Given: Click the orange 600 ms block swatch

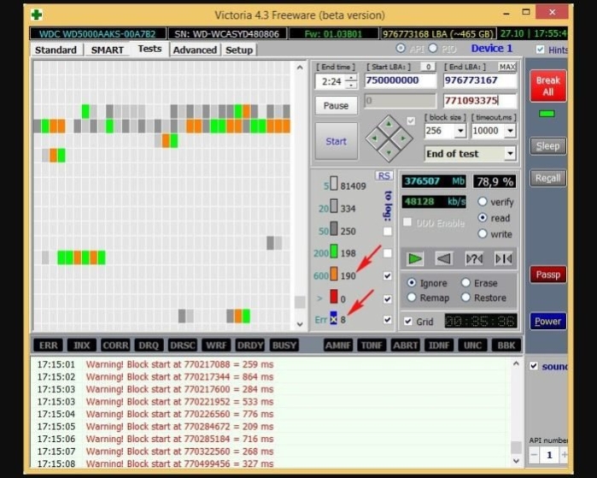Looking at the screenshot, I should pos(334,274).
